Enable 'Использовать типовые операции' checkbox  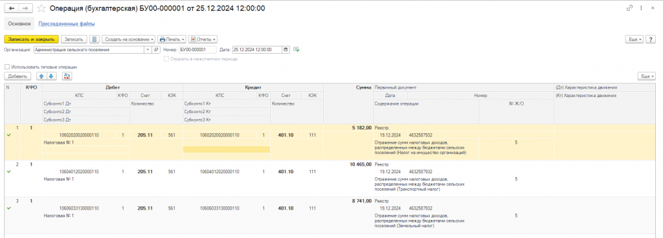pyautogui.click(x=6, y=67)
